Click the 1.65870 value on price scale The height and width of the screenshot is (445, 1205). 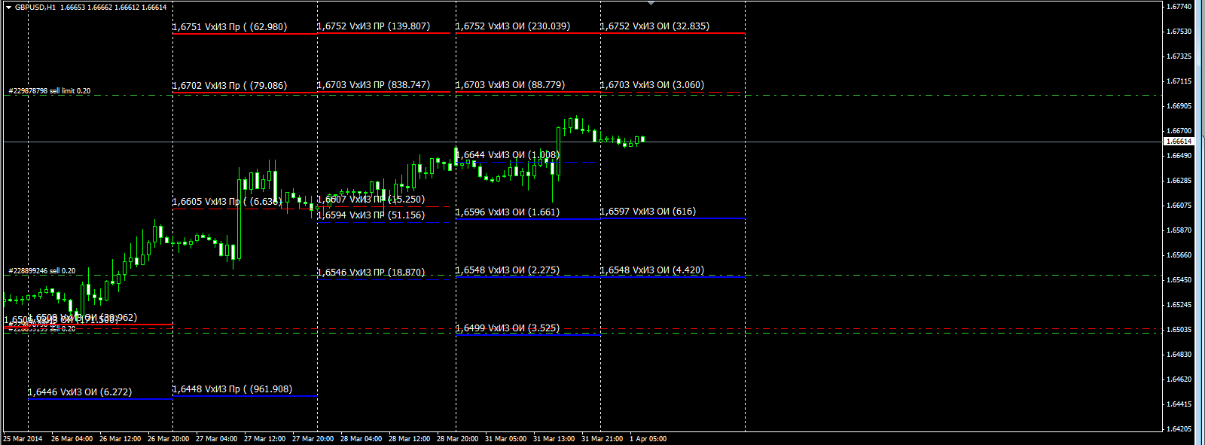(x=1179, y=230)
